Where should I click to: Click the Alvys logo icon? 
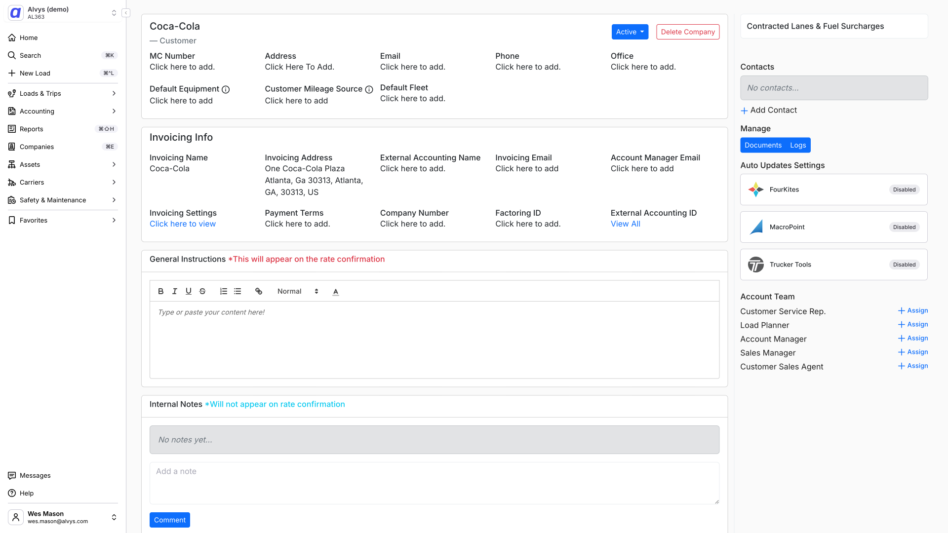pos(16,13)
